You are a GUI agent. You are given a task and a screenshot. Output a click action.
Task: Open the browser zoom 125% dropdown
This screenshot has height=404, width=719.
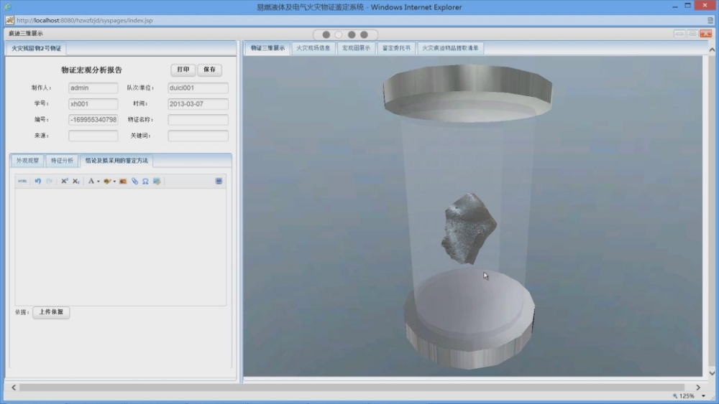point(703,396)
